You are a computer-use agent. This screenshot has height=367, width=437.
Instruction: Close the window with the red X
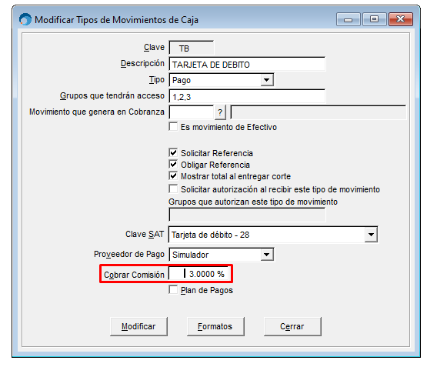401,19
